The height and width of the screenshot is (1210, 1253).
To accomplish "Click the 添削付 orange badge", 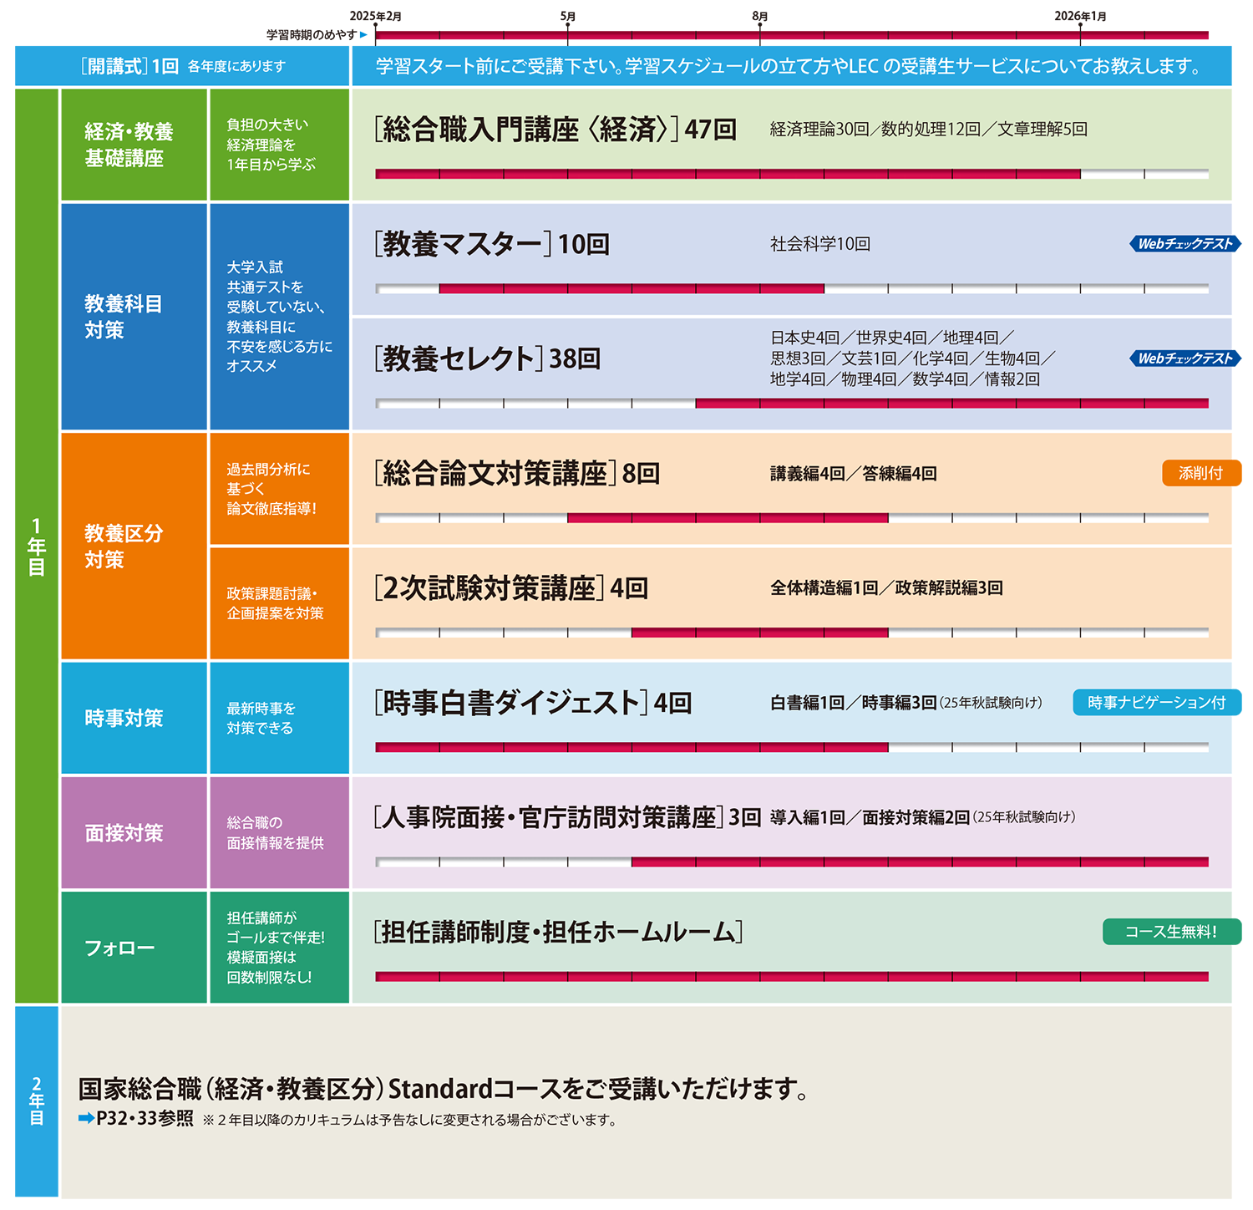I will pos(1201,473).
